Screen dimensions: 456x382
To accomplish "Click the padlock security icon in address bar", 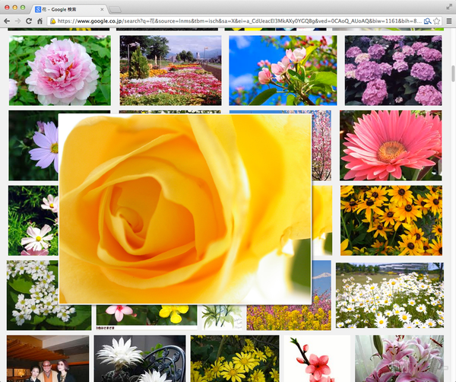I will [52, 21].
